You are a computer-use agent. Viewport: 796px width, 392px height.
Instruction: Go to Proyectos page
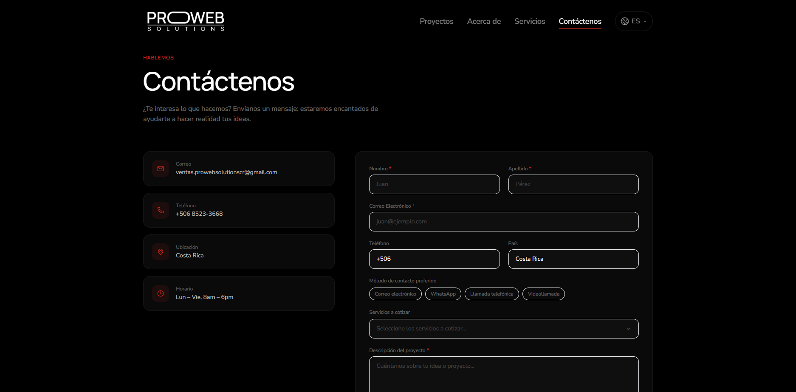point(436,21)
